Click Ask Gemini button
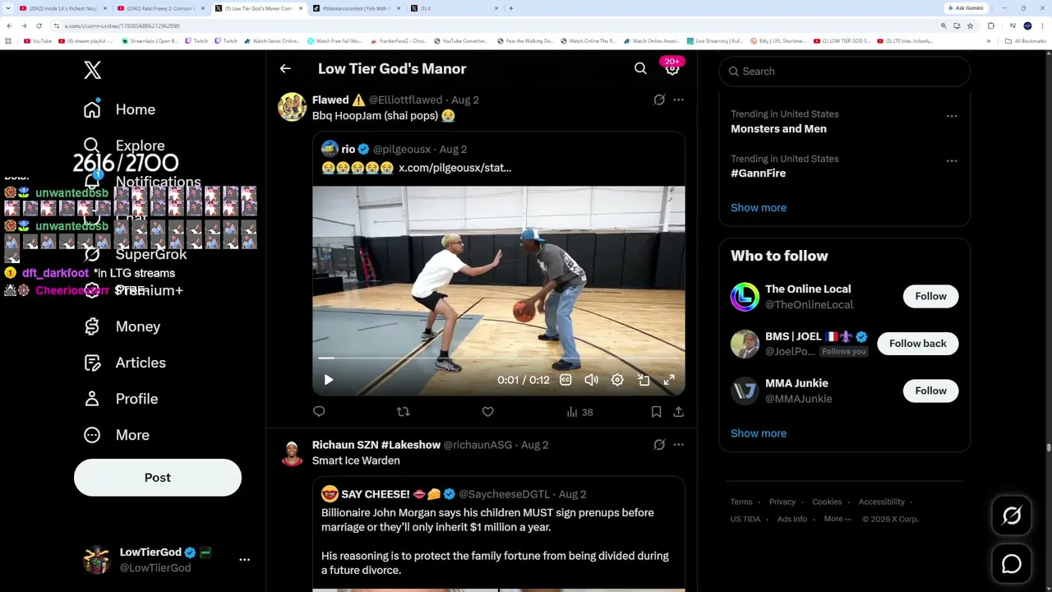This screenshot has height=592, width=1052. (966, 8)
